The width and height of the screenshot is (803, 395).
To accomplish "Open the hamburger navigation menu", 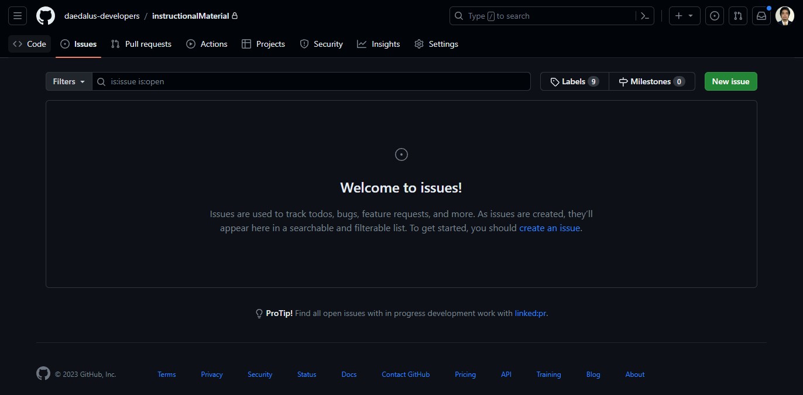I will 18,16.
